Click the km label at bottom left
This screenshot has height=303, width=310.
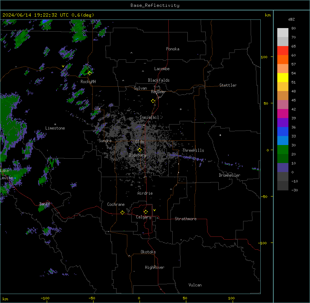coord(5,299)
